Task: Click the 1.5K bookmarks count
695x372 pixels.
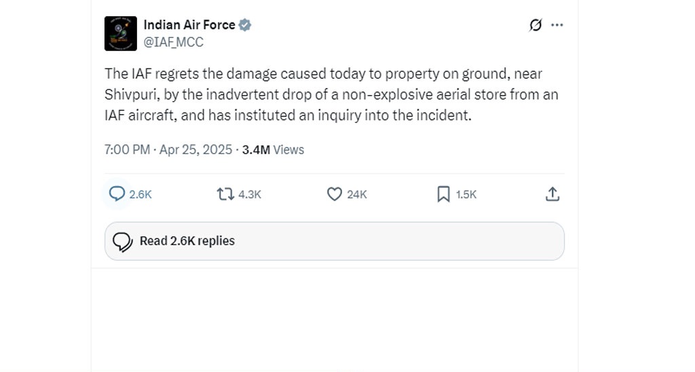Action: pyautogui.click(x=466, y=195)
